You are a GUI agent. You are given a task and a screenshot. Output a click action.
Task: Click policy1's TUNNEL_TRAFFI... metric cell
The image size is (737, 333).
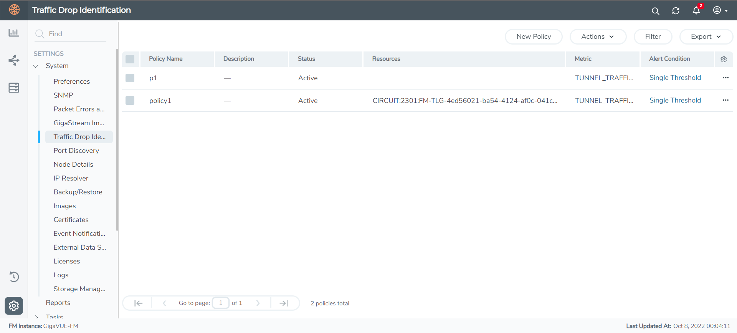604,101
